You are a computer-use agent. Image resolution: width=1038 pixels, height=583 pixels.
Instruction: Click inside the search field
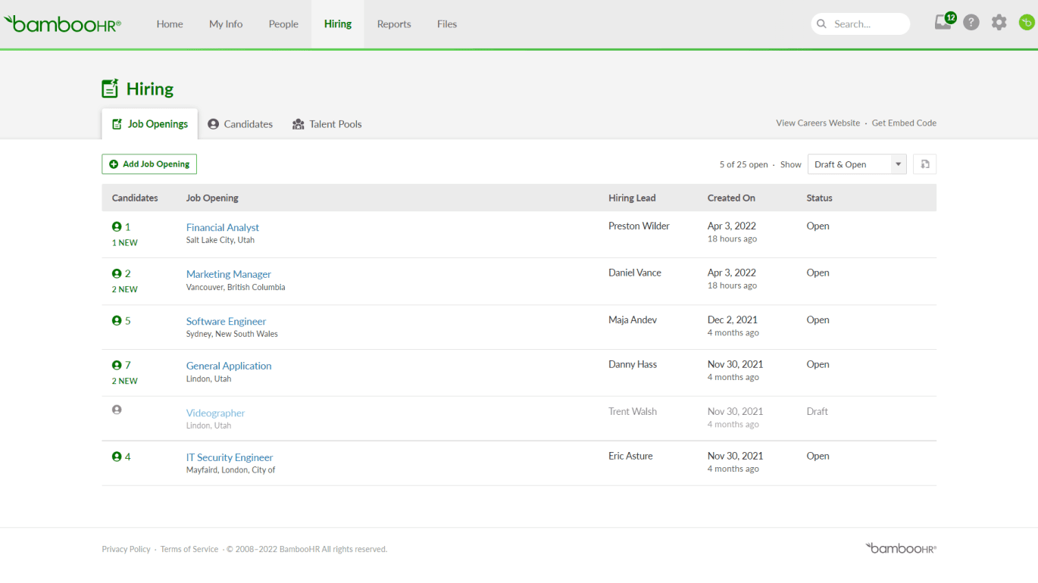tap(864, 23)
